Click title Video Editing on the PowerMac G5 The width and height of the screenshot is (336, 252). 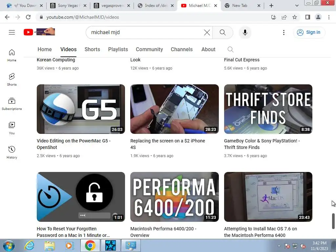coord(73,144)
